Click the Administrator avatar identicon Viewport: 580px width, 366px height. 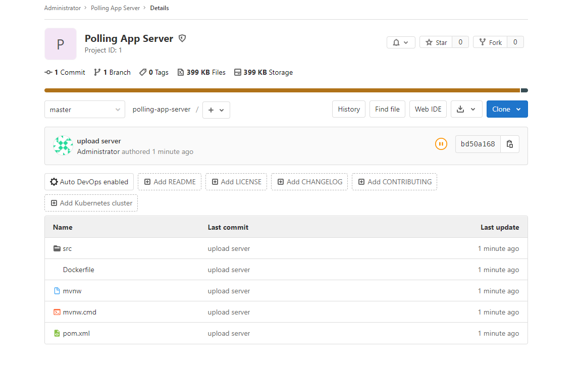click(x=63, y=145)
